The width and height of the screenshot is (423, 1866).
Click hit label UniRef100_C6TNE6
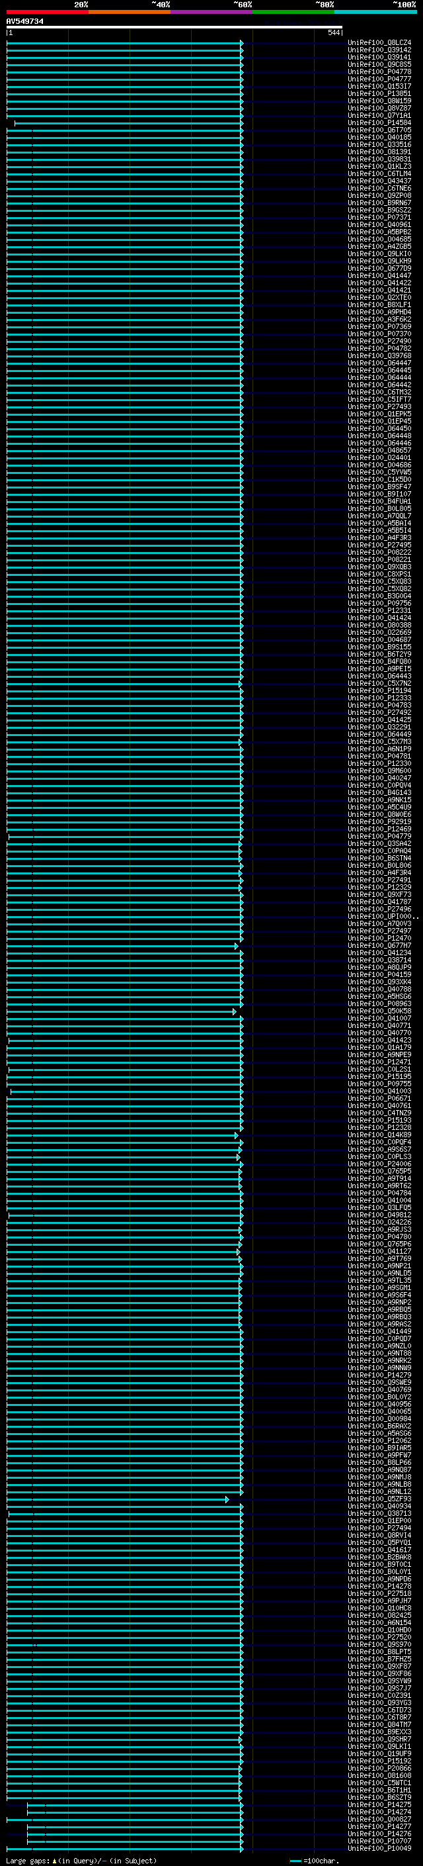click(x=379, y=189)
